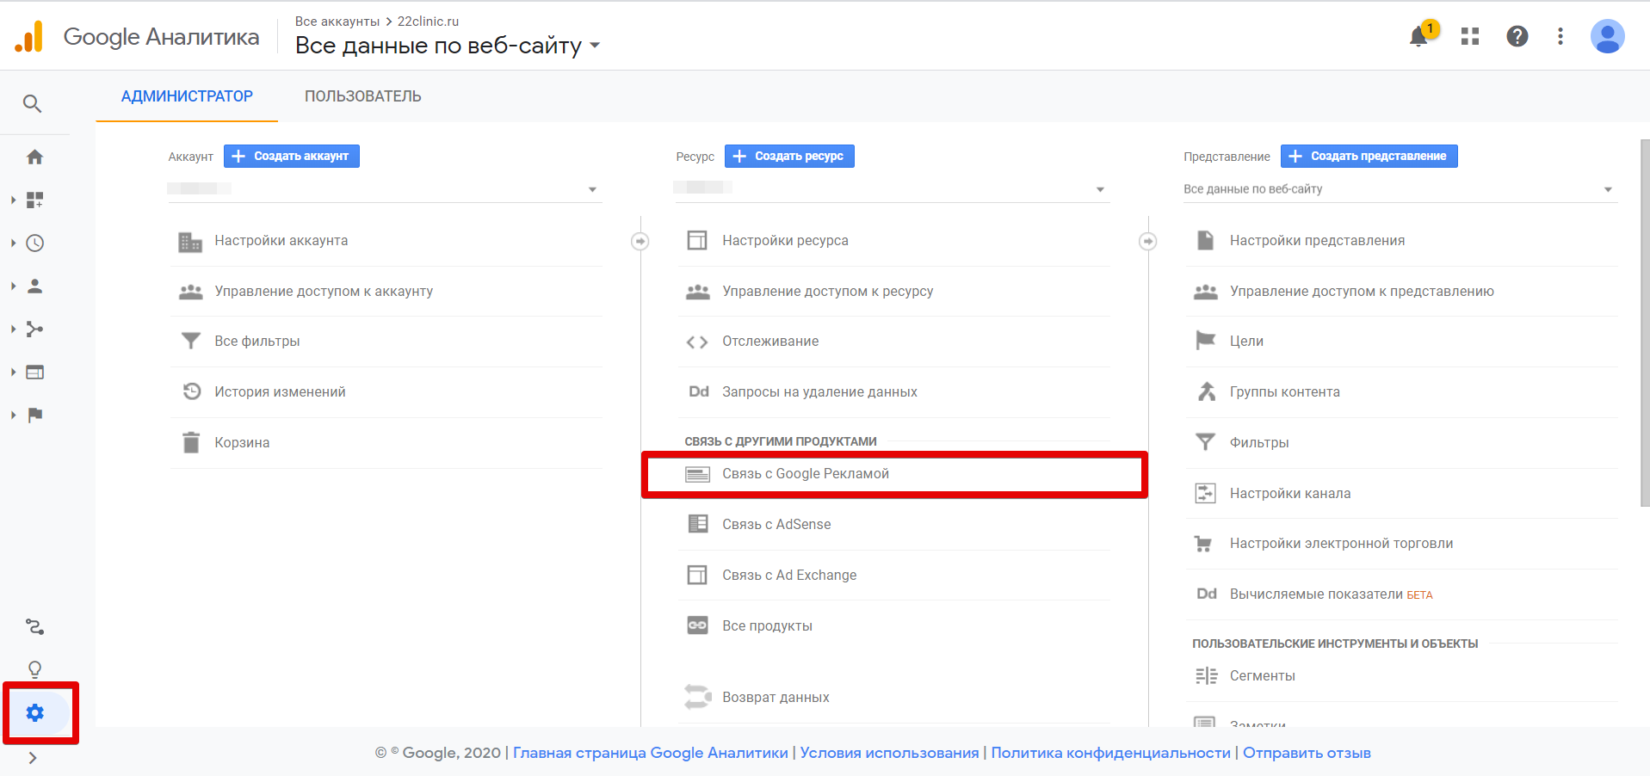Screen dimensions: 1650x776
Task: Open the Customization dashboard icon
Action: tap(34, 200)
